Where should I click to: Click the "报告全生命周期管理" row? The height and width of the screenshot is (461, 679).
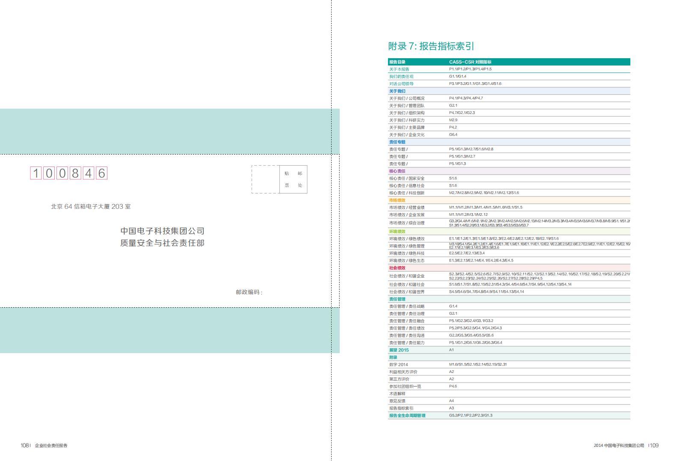pos(509,416)
